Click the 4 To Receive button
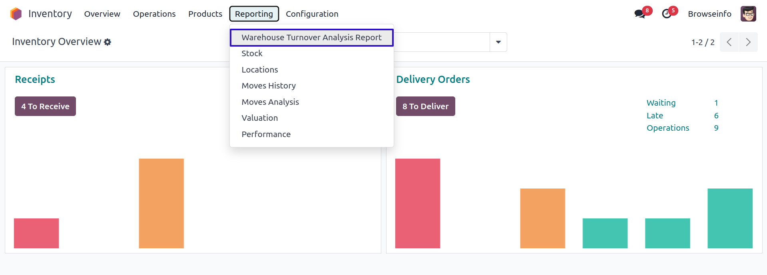Viewport: 767px width, 275px height. (45, 106)
